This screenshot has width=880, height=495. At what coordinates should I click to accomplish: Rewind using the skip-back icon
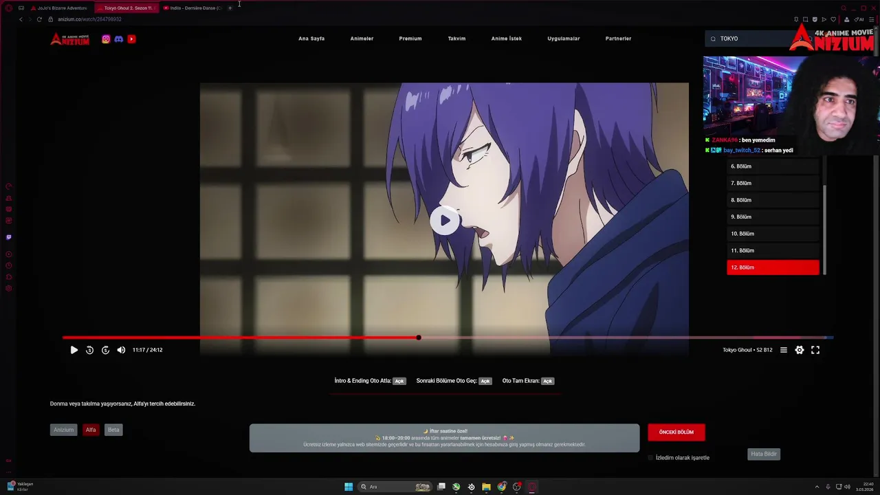click(89, 350)
